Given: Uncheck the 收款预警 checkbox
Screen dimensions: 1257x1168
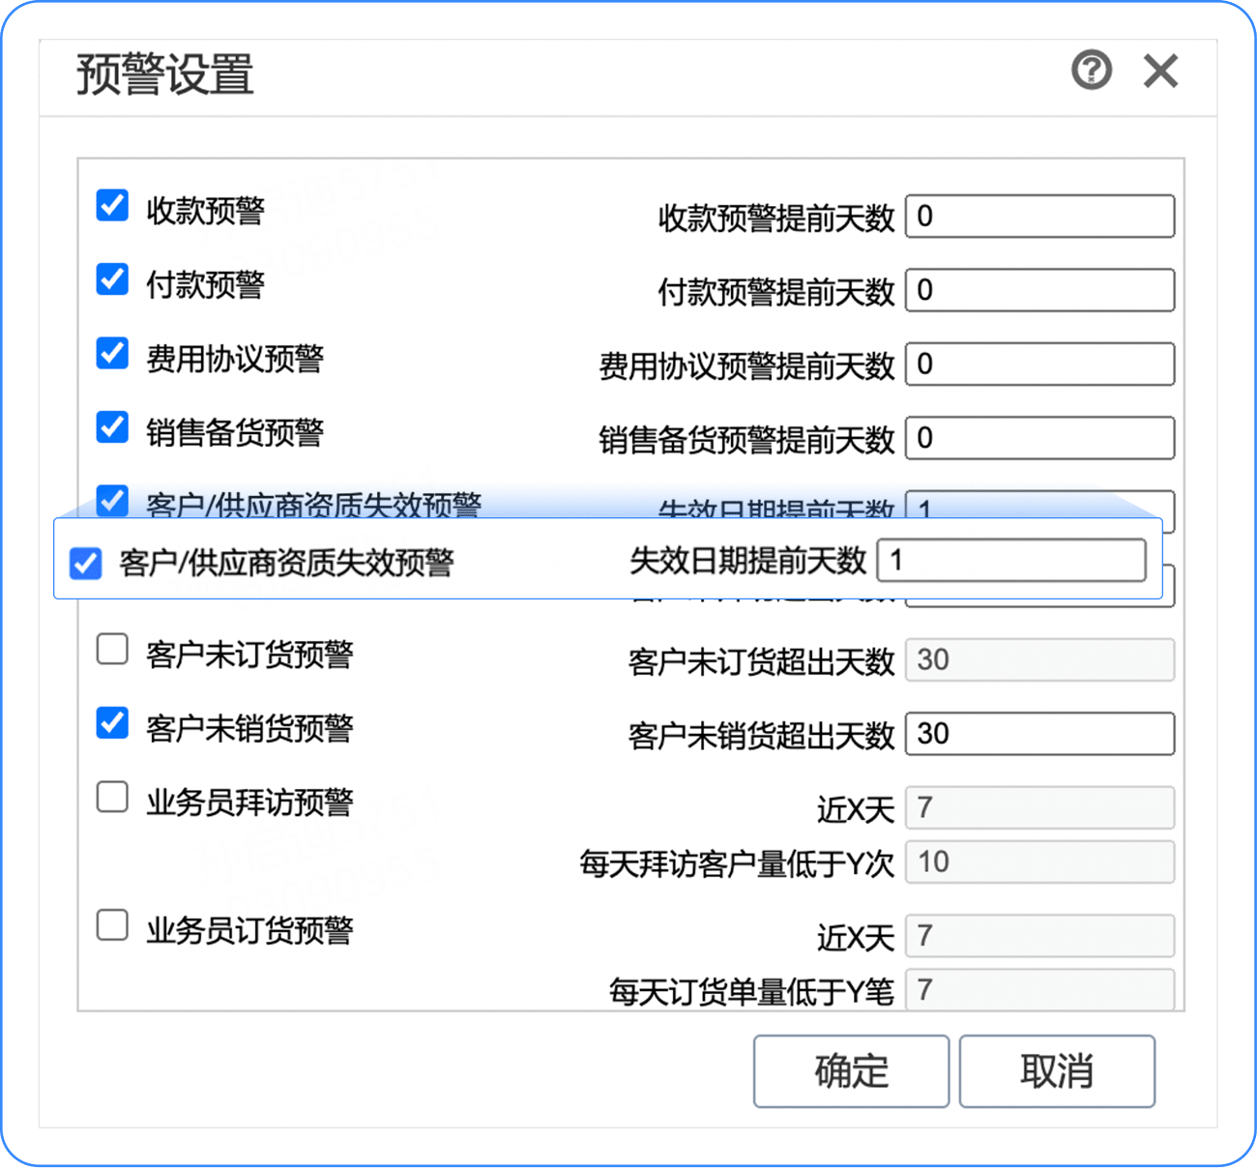Looking at the screenshot, I should [112, 205].
